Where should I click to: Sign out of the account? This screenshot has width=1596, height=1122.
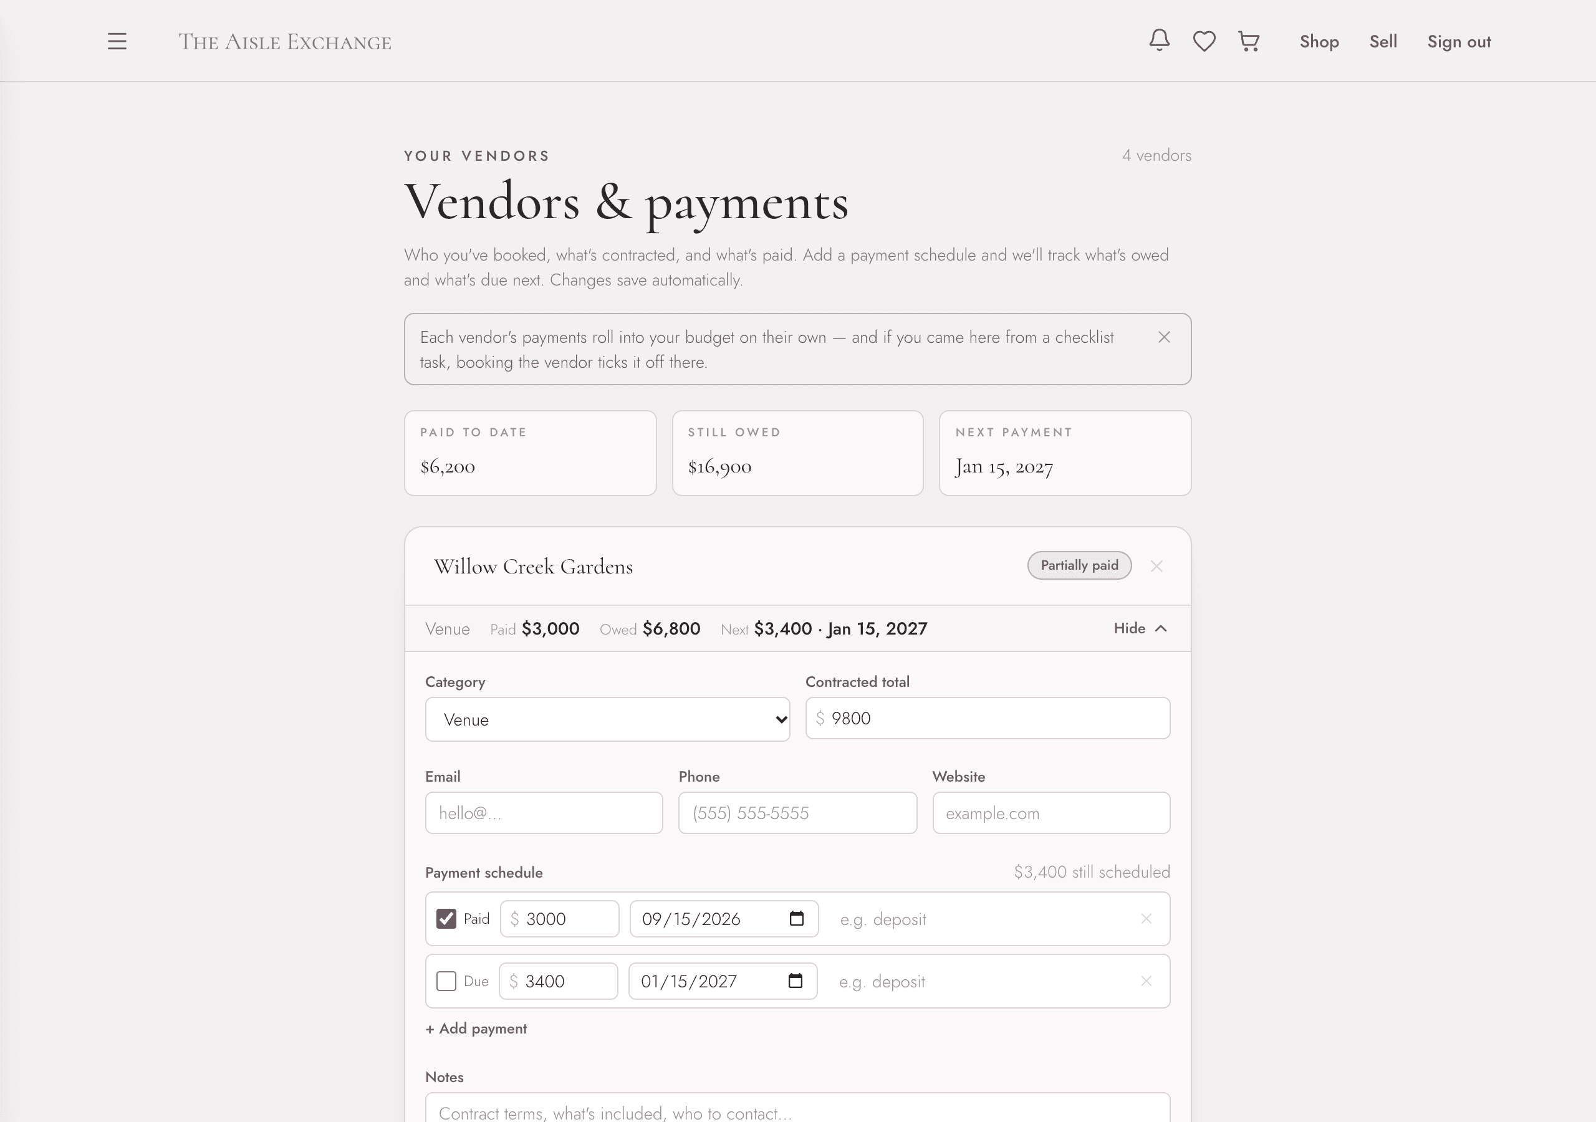point(1459,42)
